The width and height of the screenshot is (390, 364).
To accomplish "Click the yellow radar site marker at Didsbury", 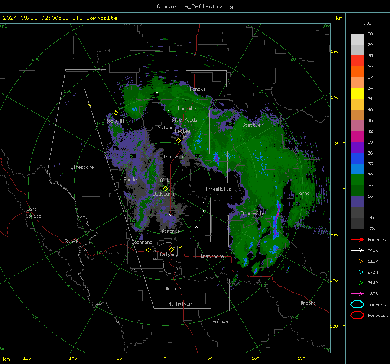I will click(x=165, y=189).
